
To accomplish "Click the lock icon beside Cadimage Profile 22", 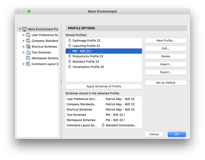I will pos(69,40).
